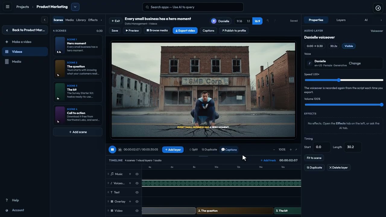This screenshot has width=386, height=217.
Task: Open the hamburger menu in the top bar
Action: [8, 7]
